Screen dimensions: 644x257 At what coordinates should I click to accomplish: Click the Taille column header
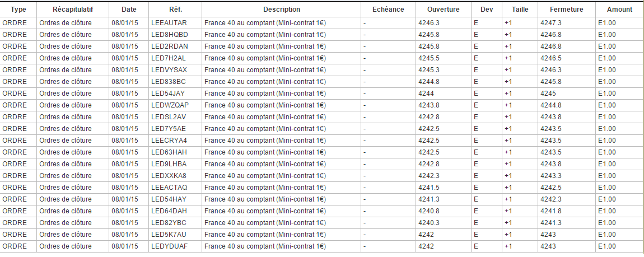pos(520,10)
